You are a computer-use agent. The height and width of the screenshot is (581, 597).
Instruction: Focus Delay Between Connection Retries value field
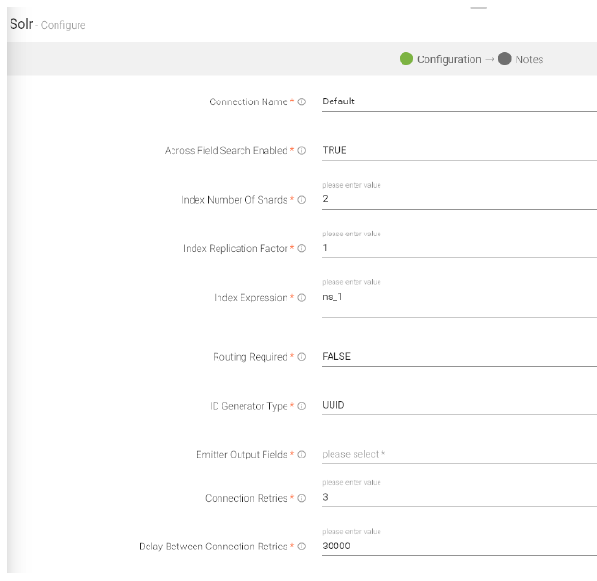point(458,546)
